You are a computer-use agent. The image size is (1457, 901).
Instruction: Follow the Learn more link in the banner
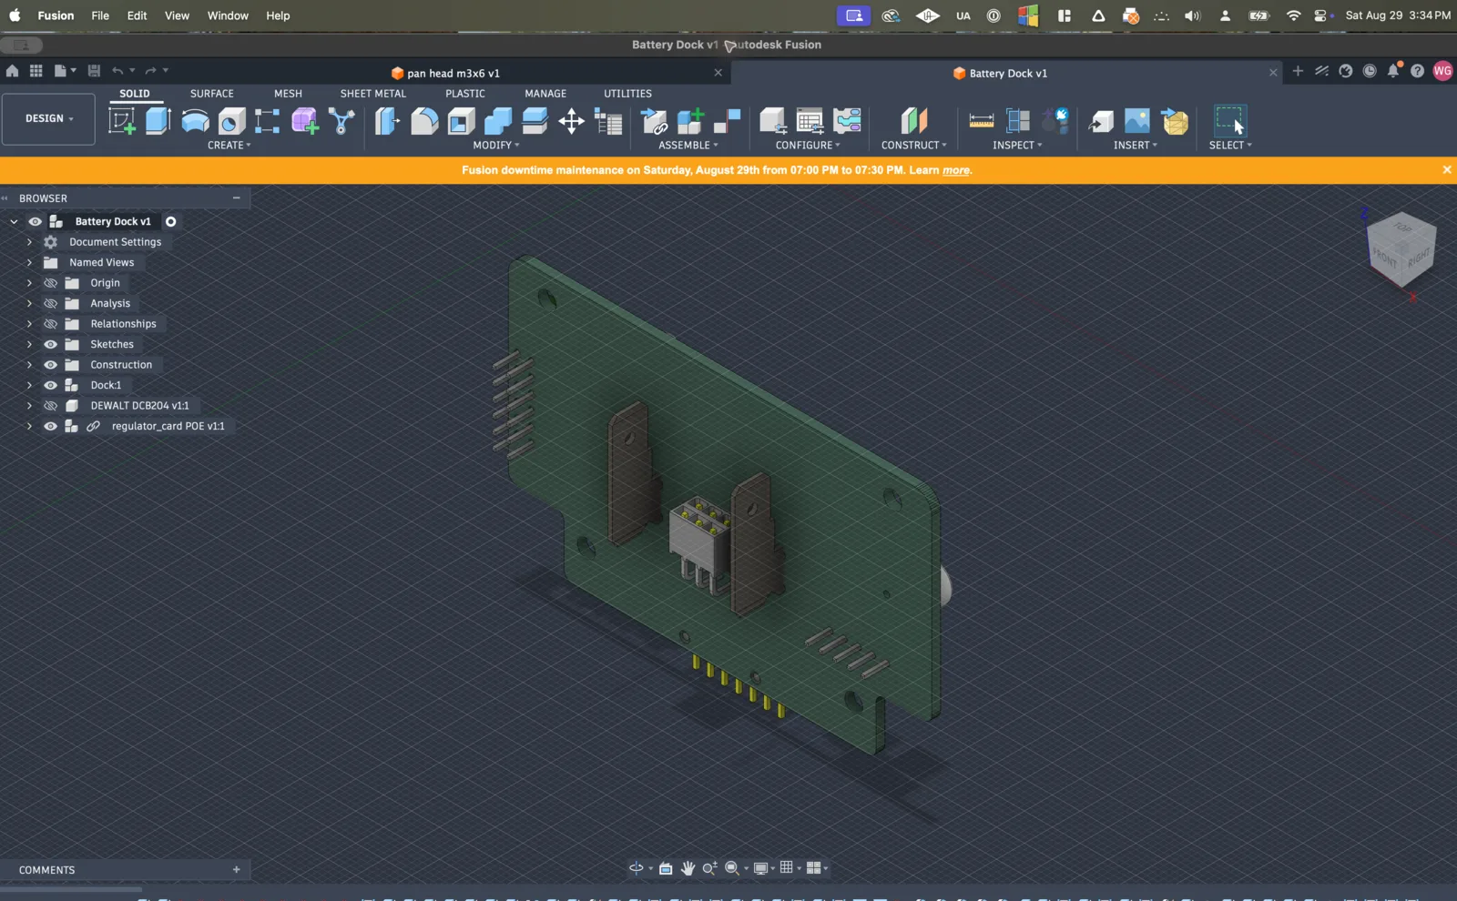tap(956, 170)
